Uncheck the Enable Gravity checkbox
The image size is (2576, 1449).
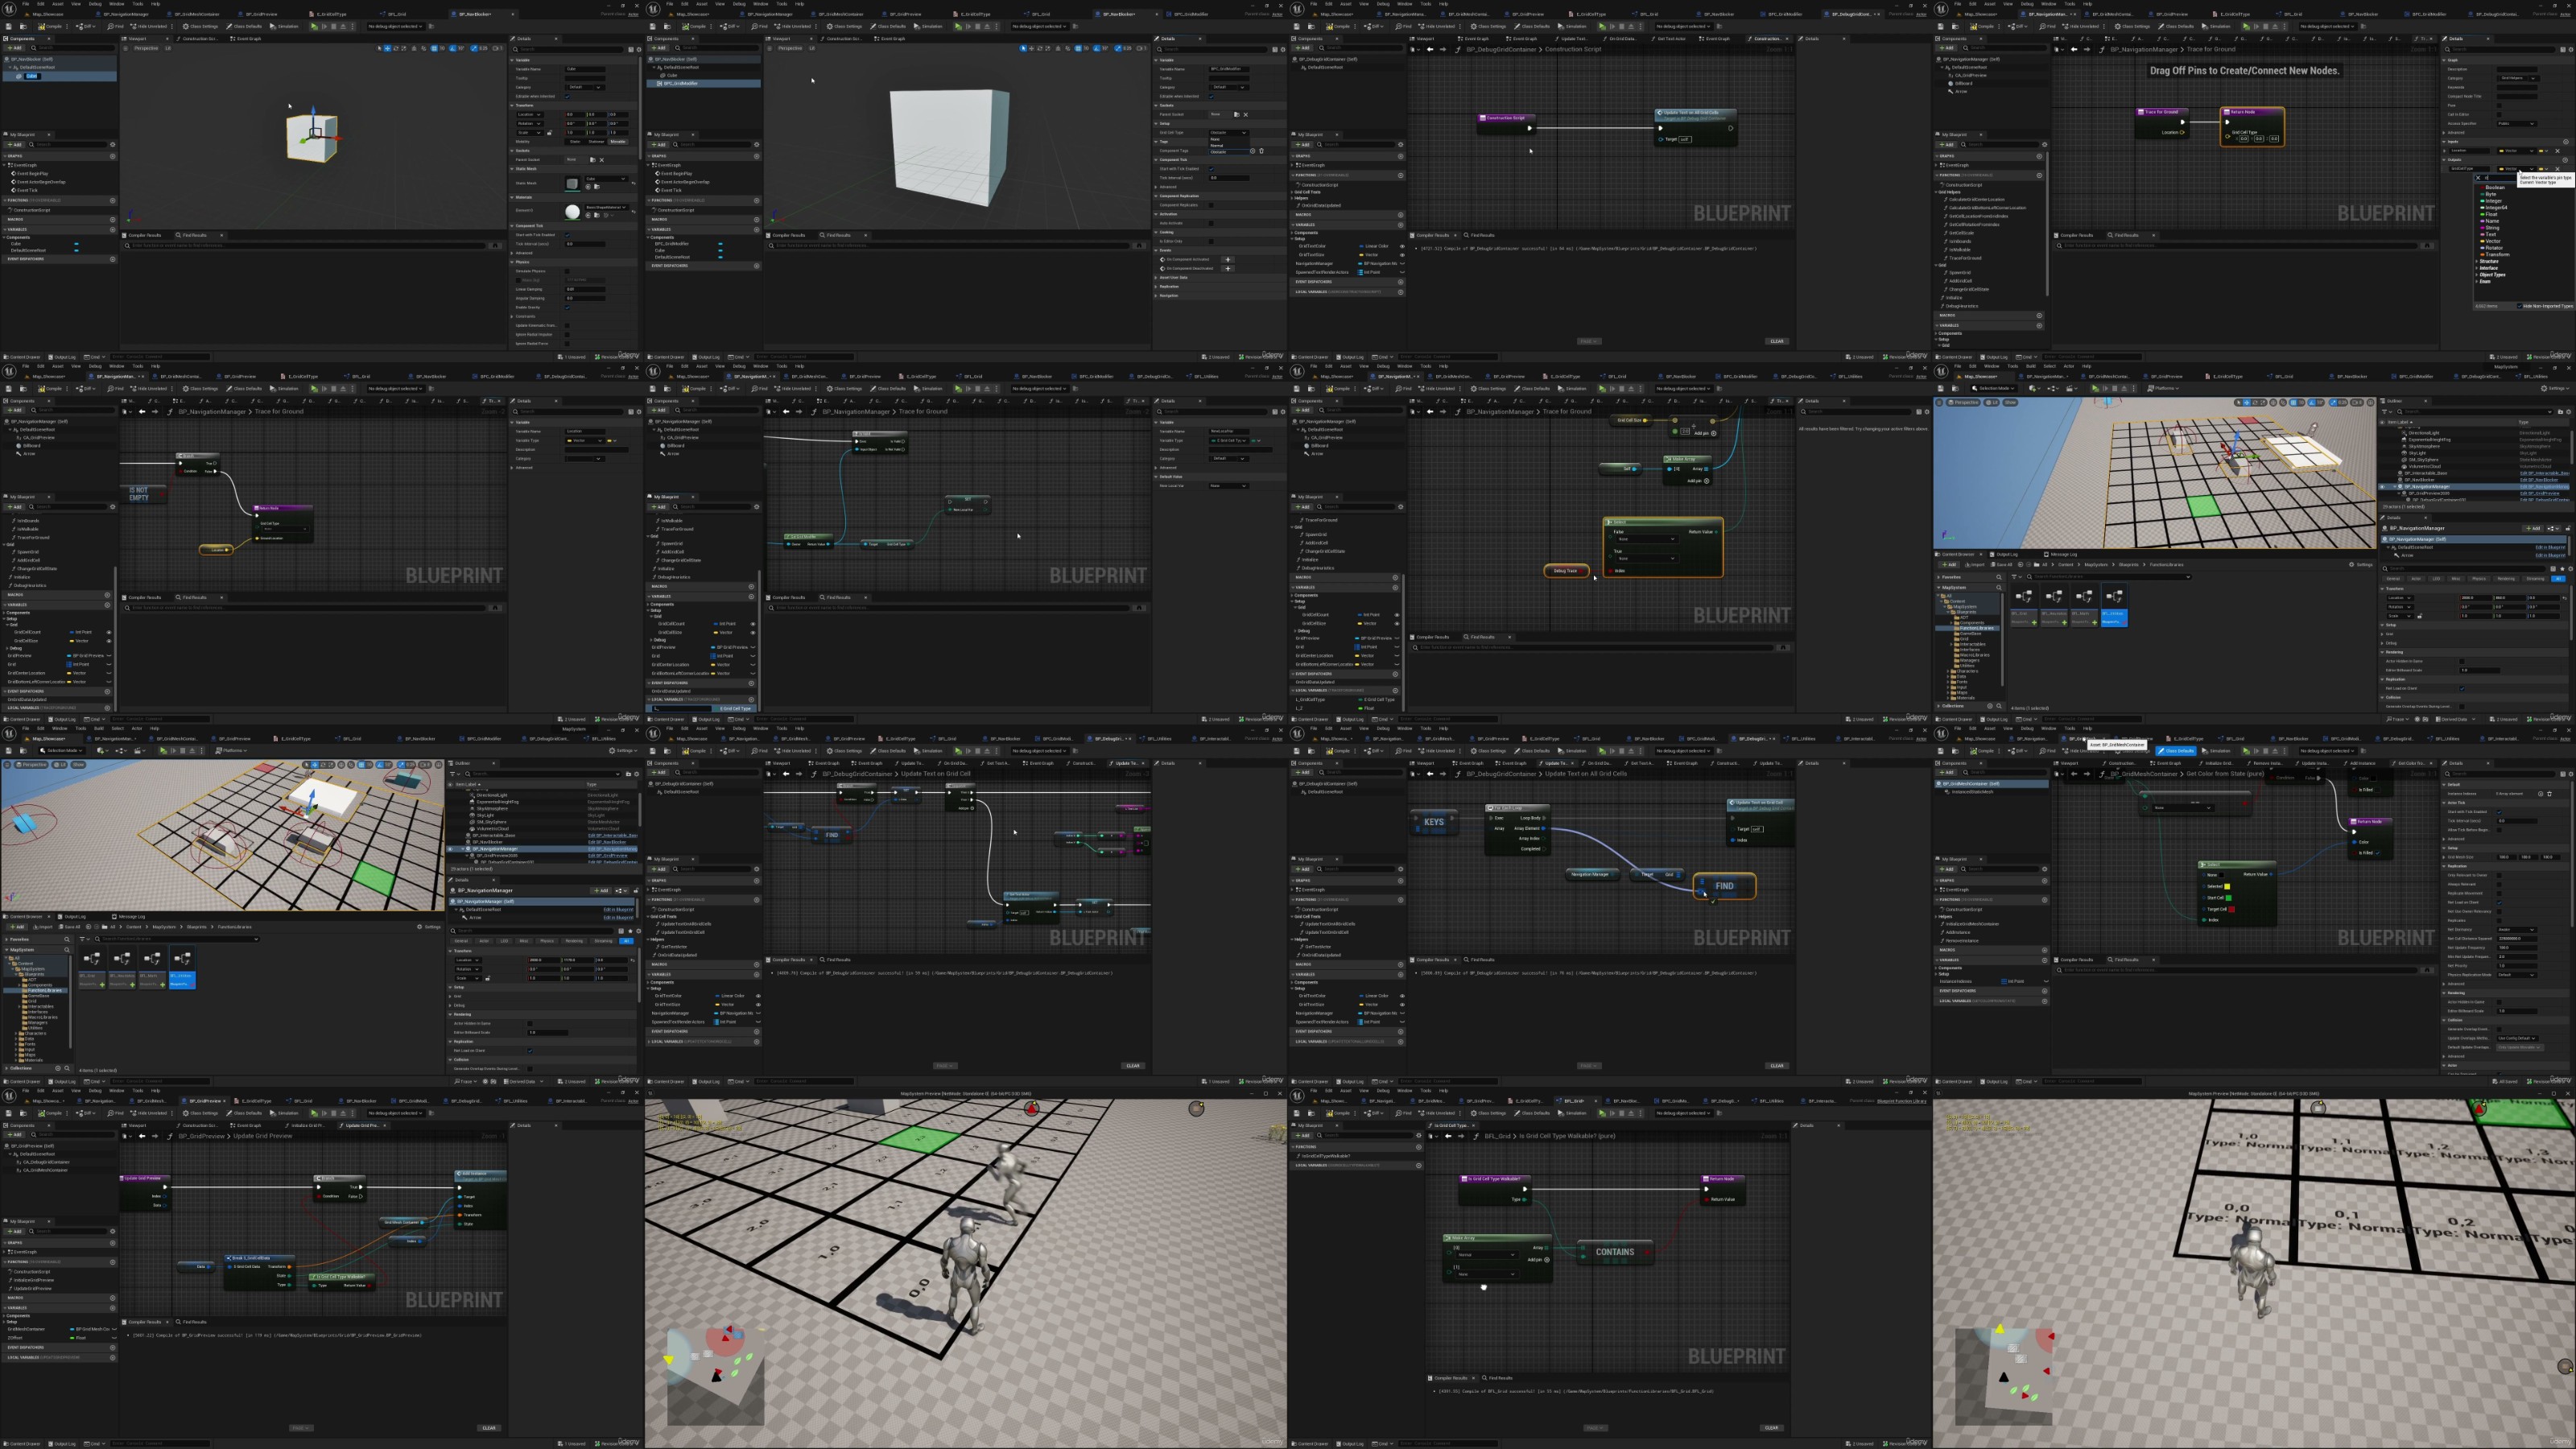(x=567, y=308)
